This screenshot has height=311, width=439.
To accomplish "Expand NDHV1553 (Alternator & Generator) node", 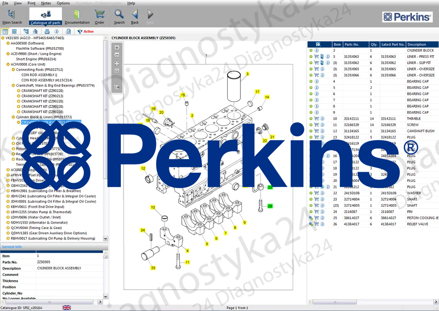I will click(x=8, y=223).
